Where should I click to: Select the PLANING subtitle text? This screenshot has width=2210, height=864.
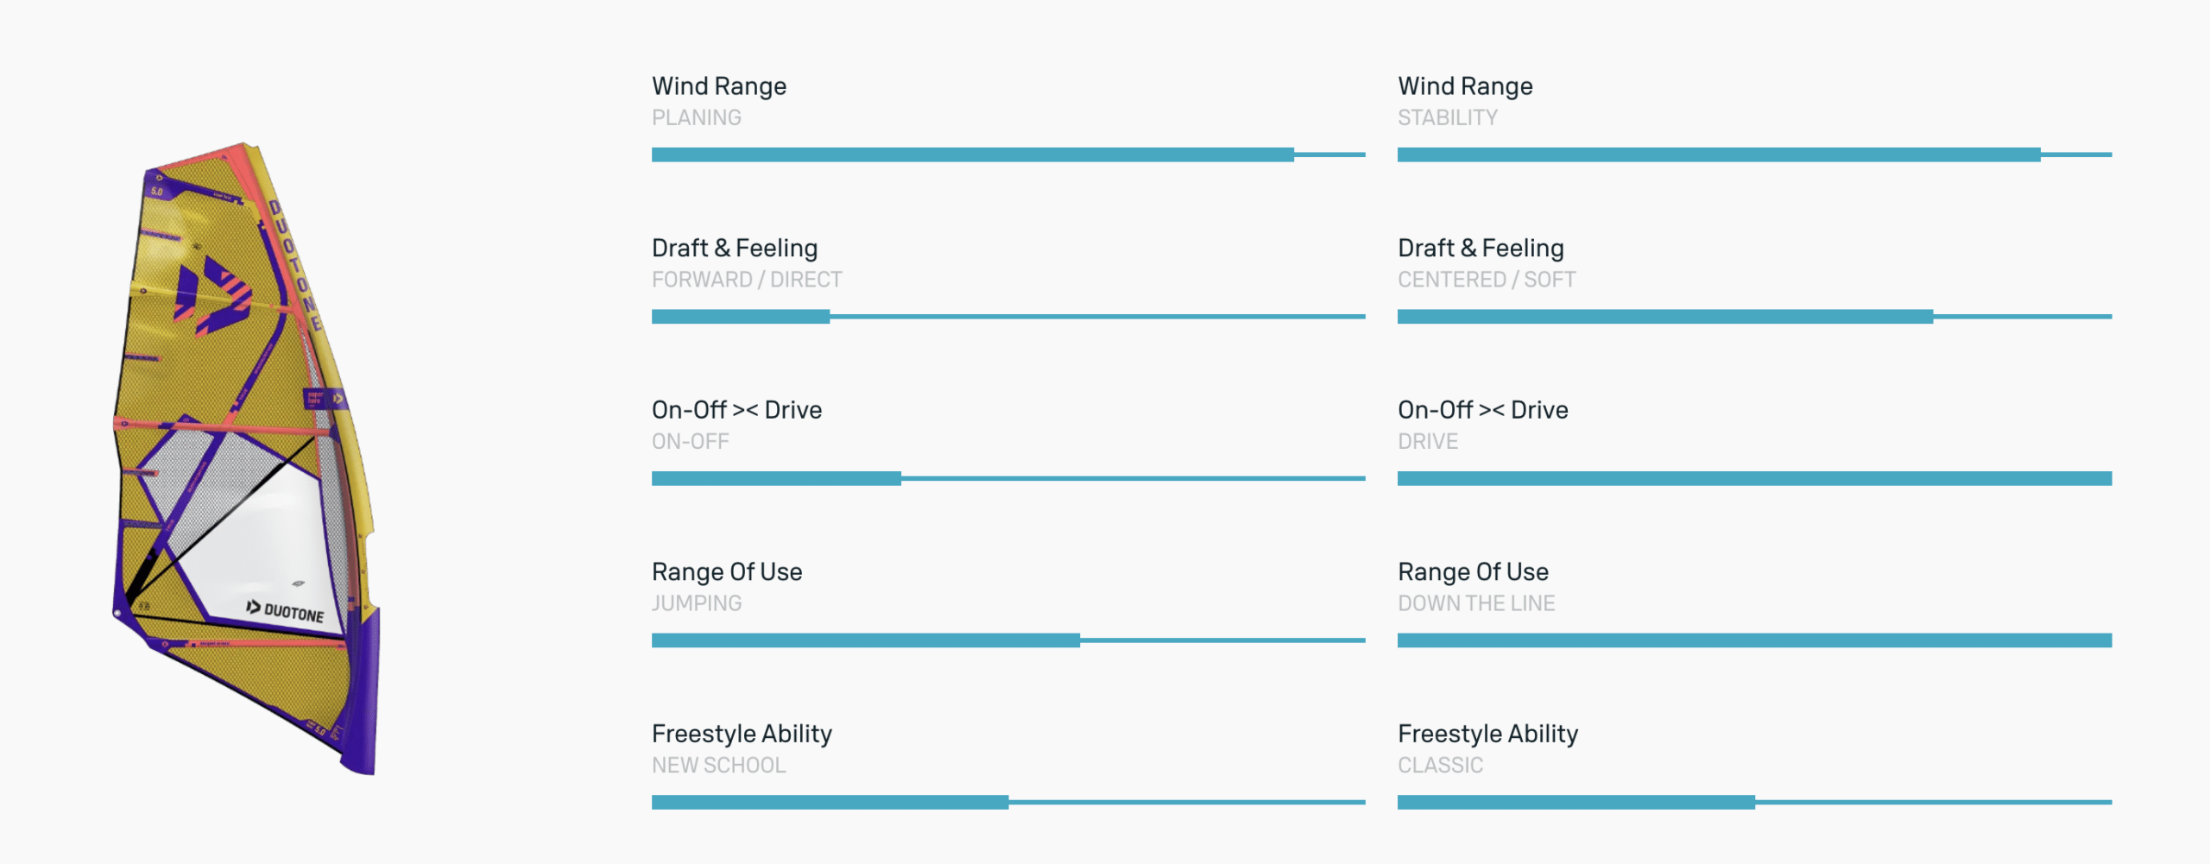(696, 118)
